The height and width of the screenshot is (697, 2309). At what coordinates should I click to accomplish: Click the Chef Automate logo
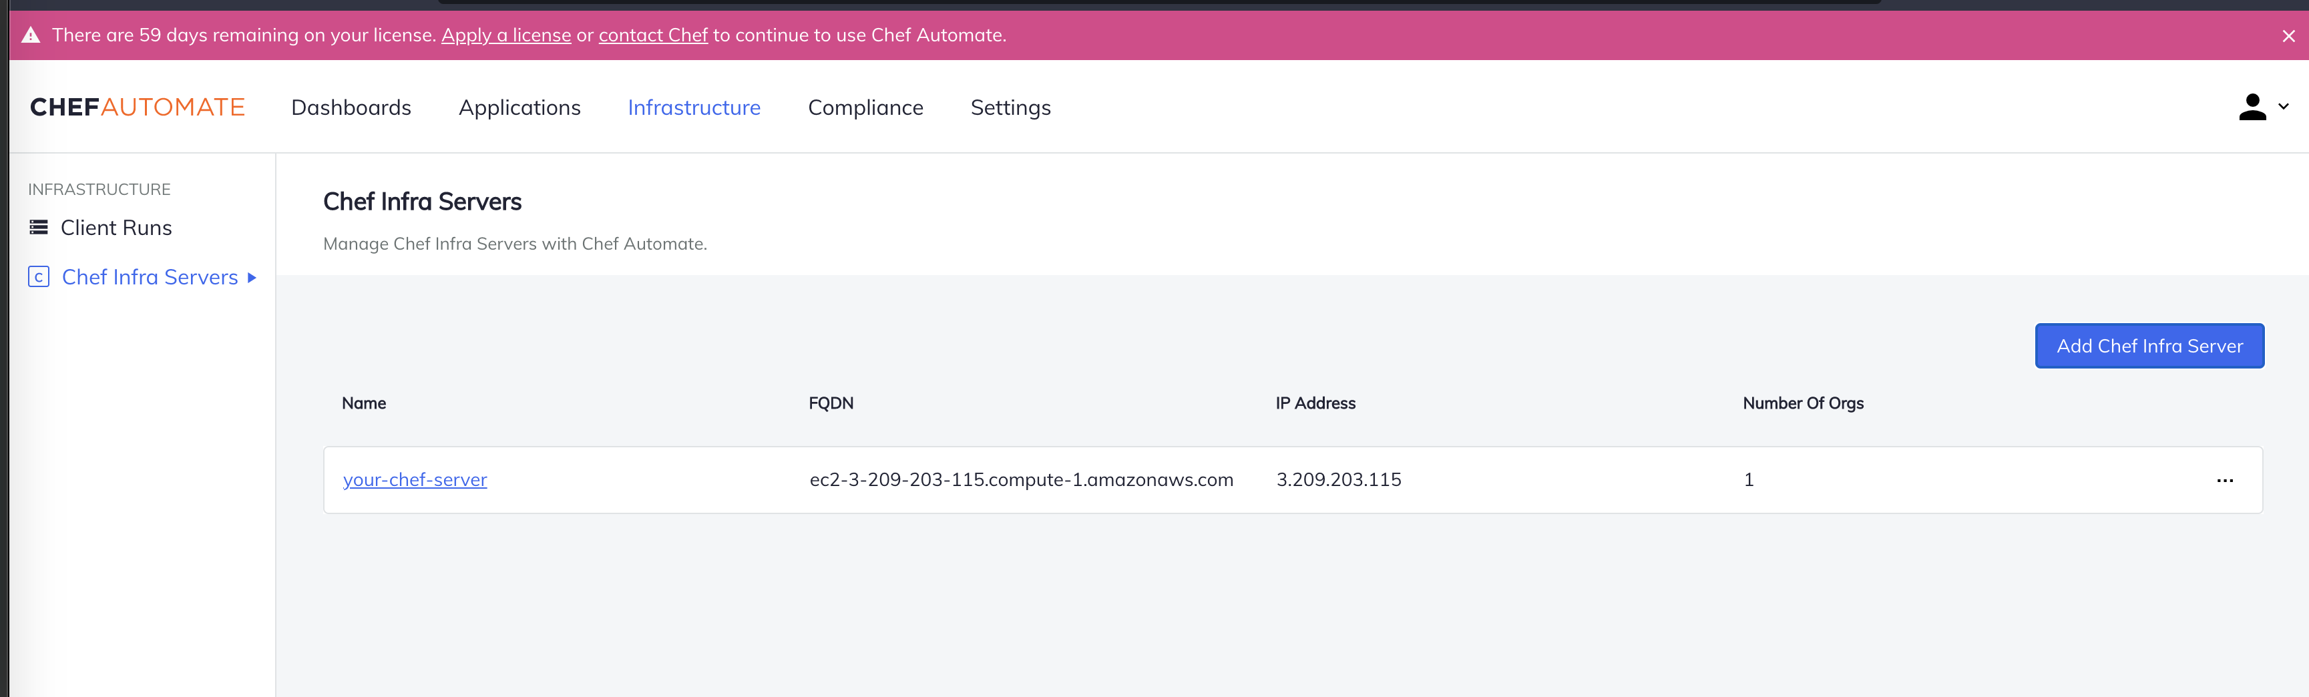pos(136,107)
